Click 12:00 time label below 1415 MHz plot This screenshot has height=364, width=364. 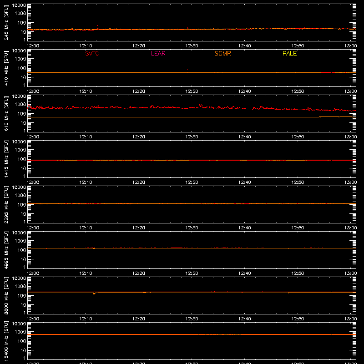(33, 182)
